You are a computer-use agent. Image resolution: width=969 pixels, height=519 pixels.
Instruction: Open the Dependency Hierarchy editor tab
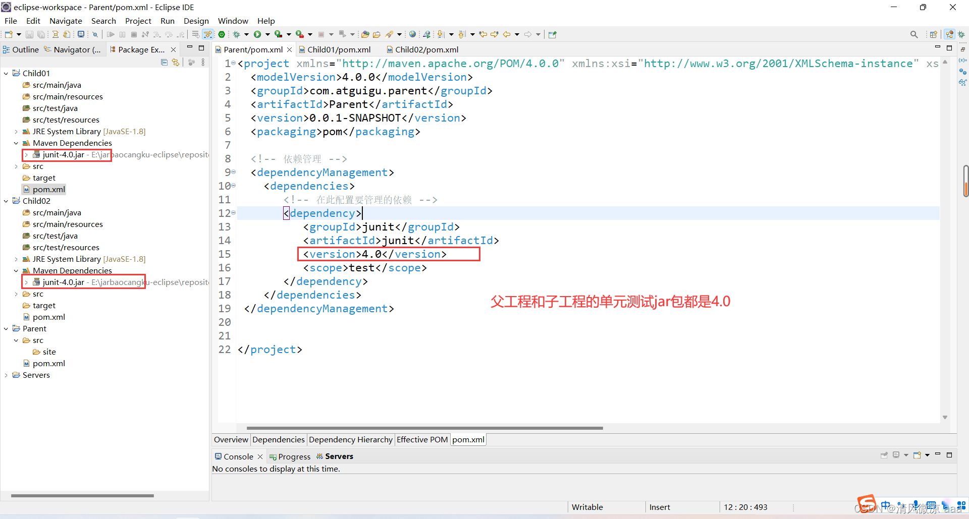[x=351, y=440]
